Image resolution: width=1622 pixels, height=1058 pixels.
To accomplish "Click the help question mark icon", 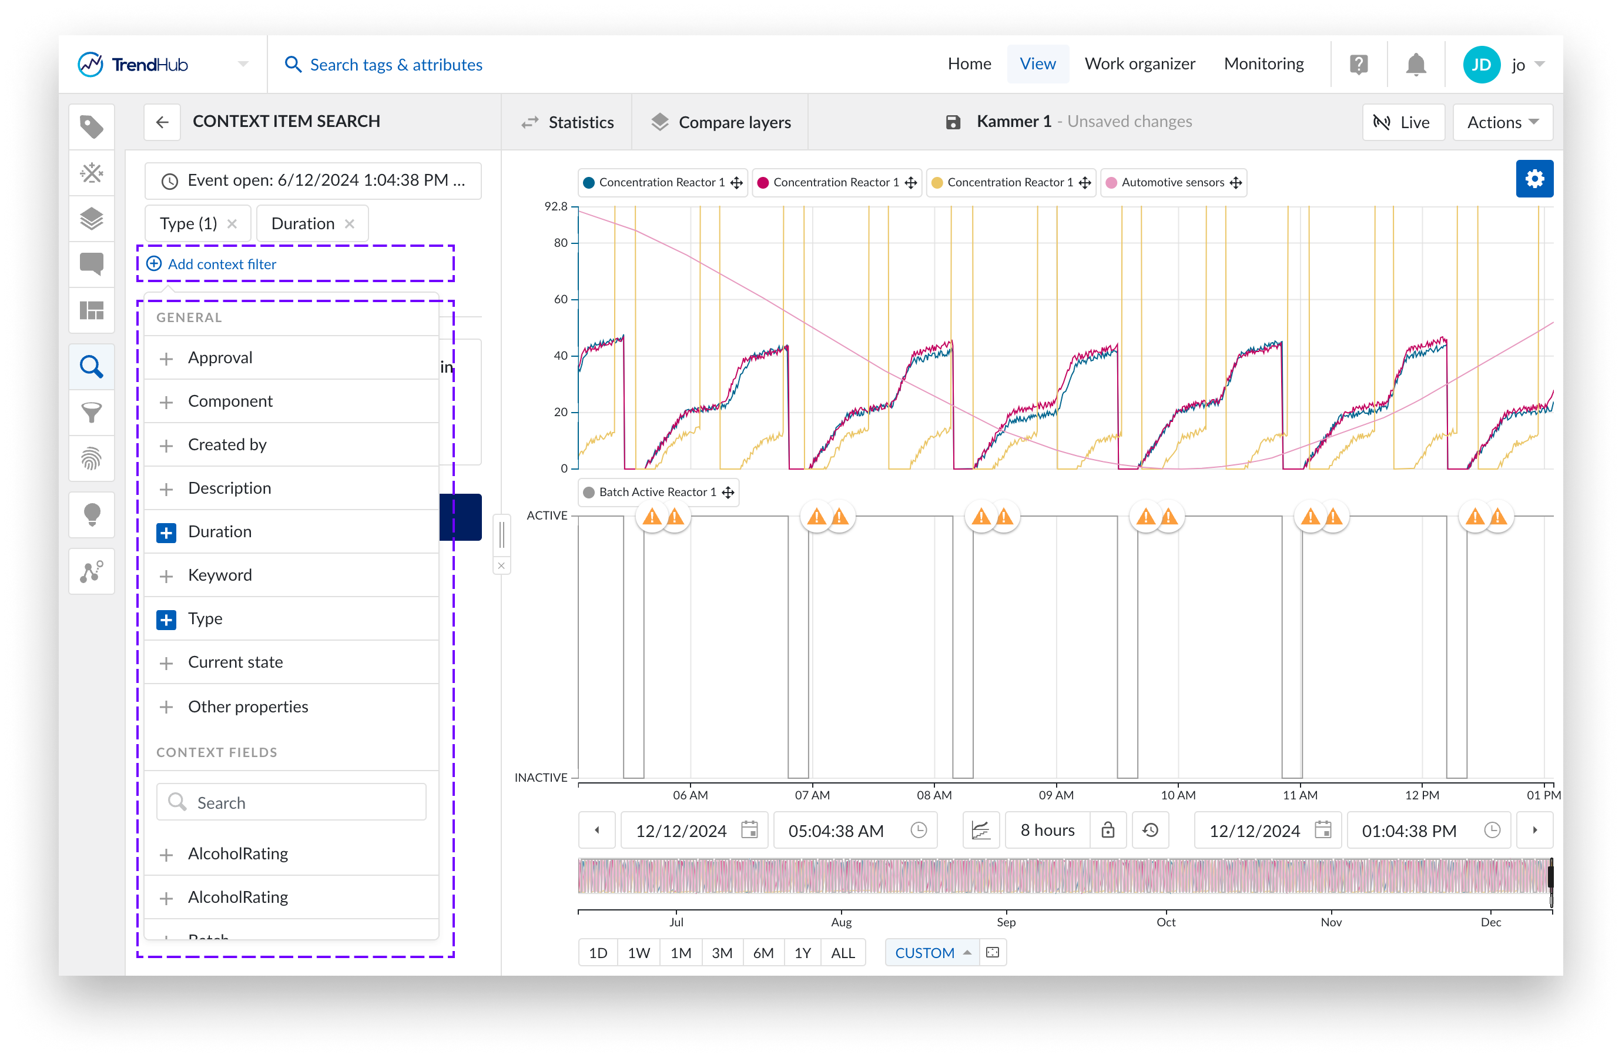I will (1358, 65).
